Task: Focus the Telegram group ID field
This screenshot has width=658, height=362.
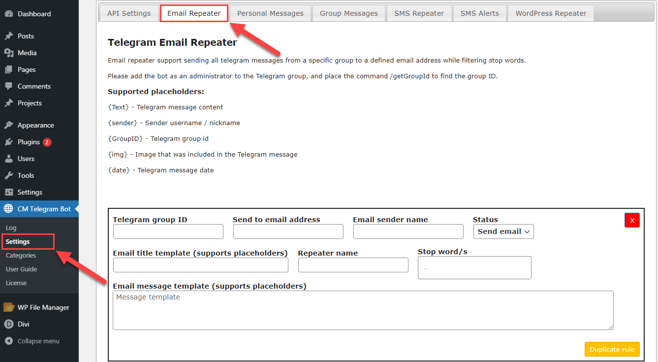Action: [x=168, y=231]
